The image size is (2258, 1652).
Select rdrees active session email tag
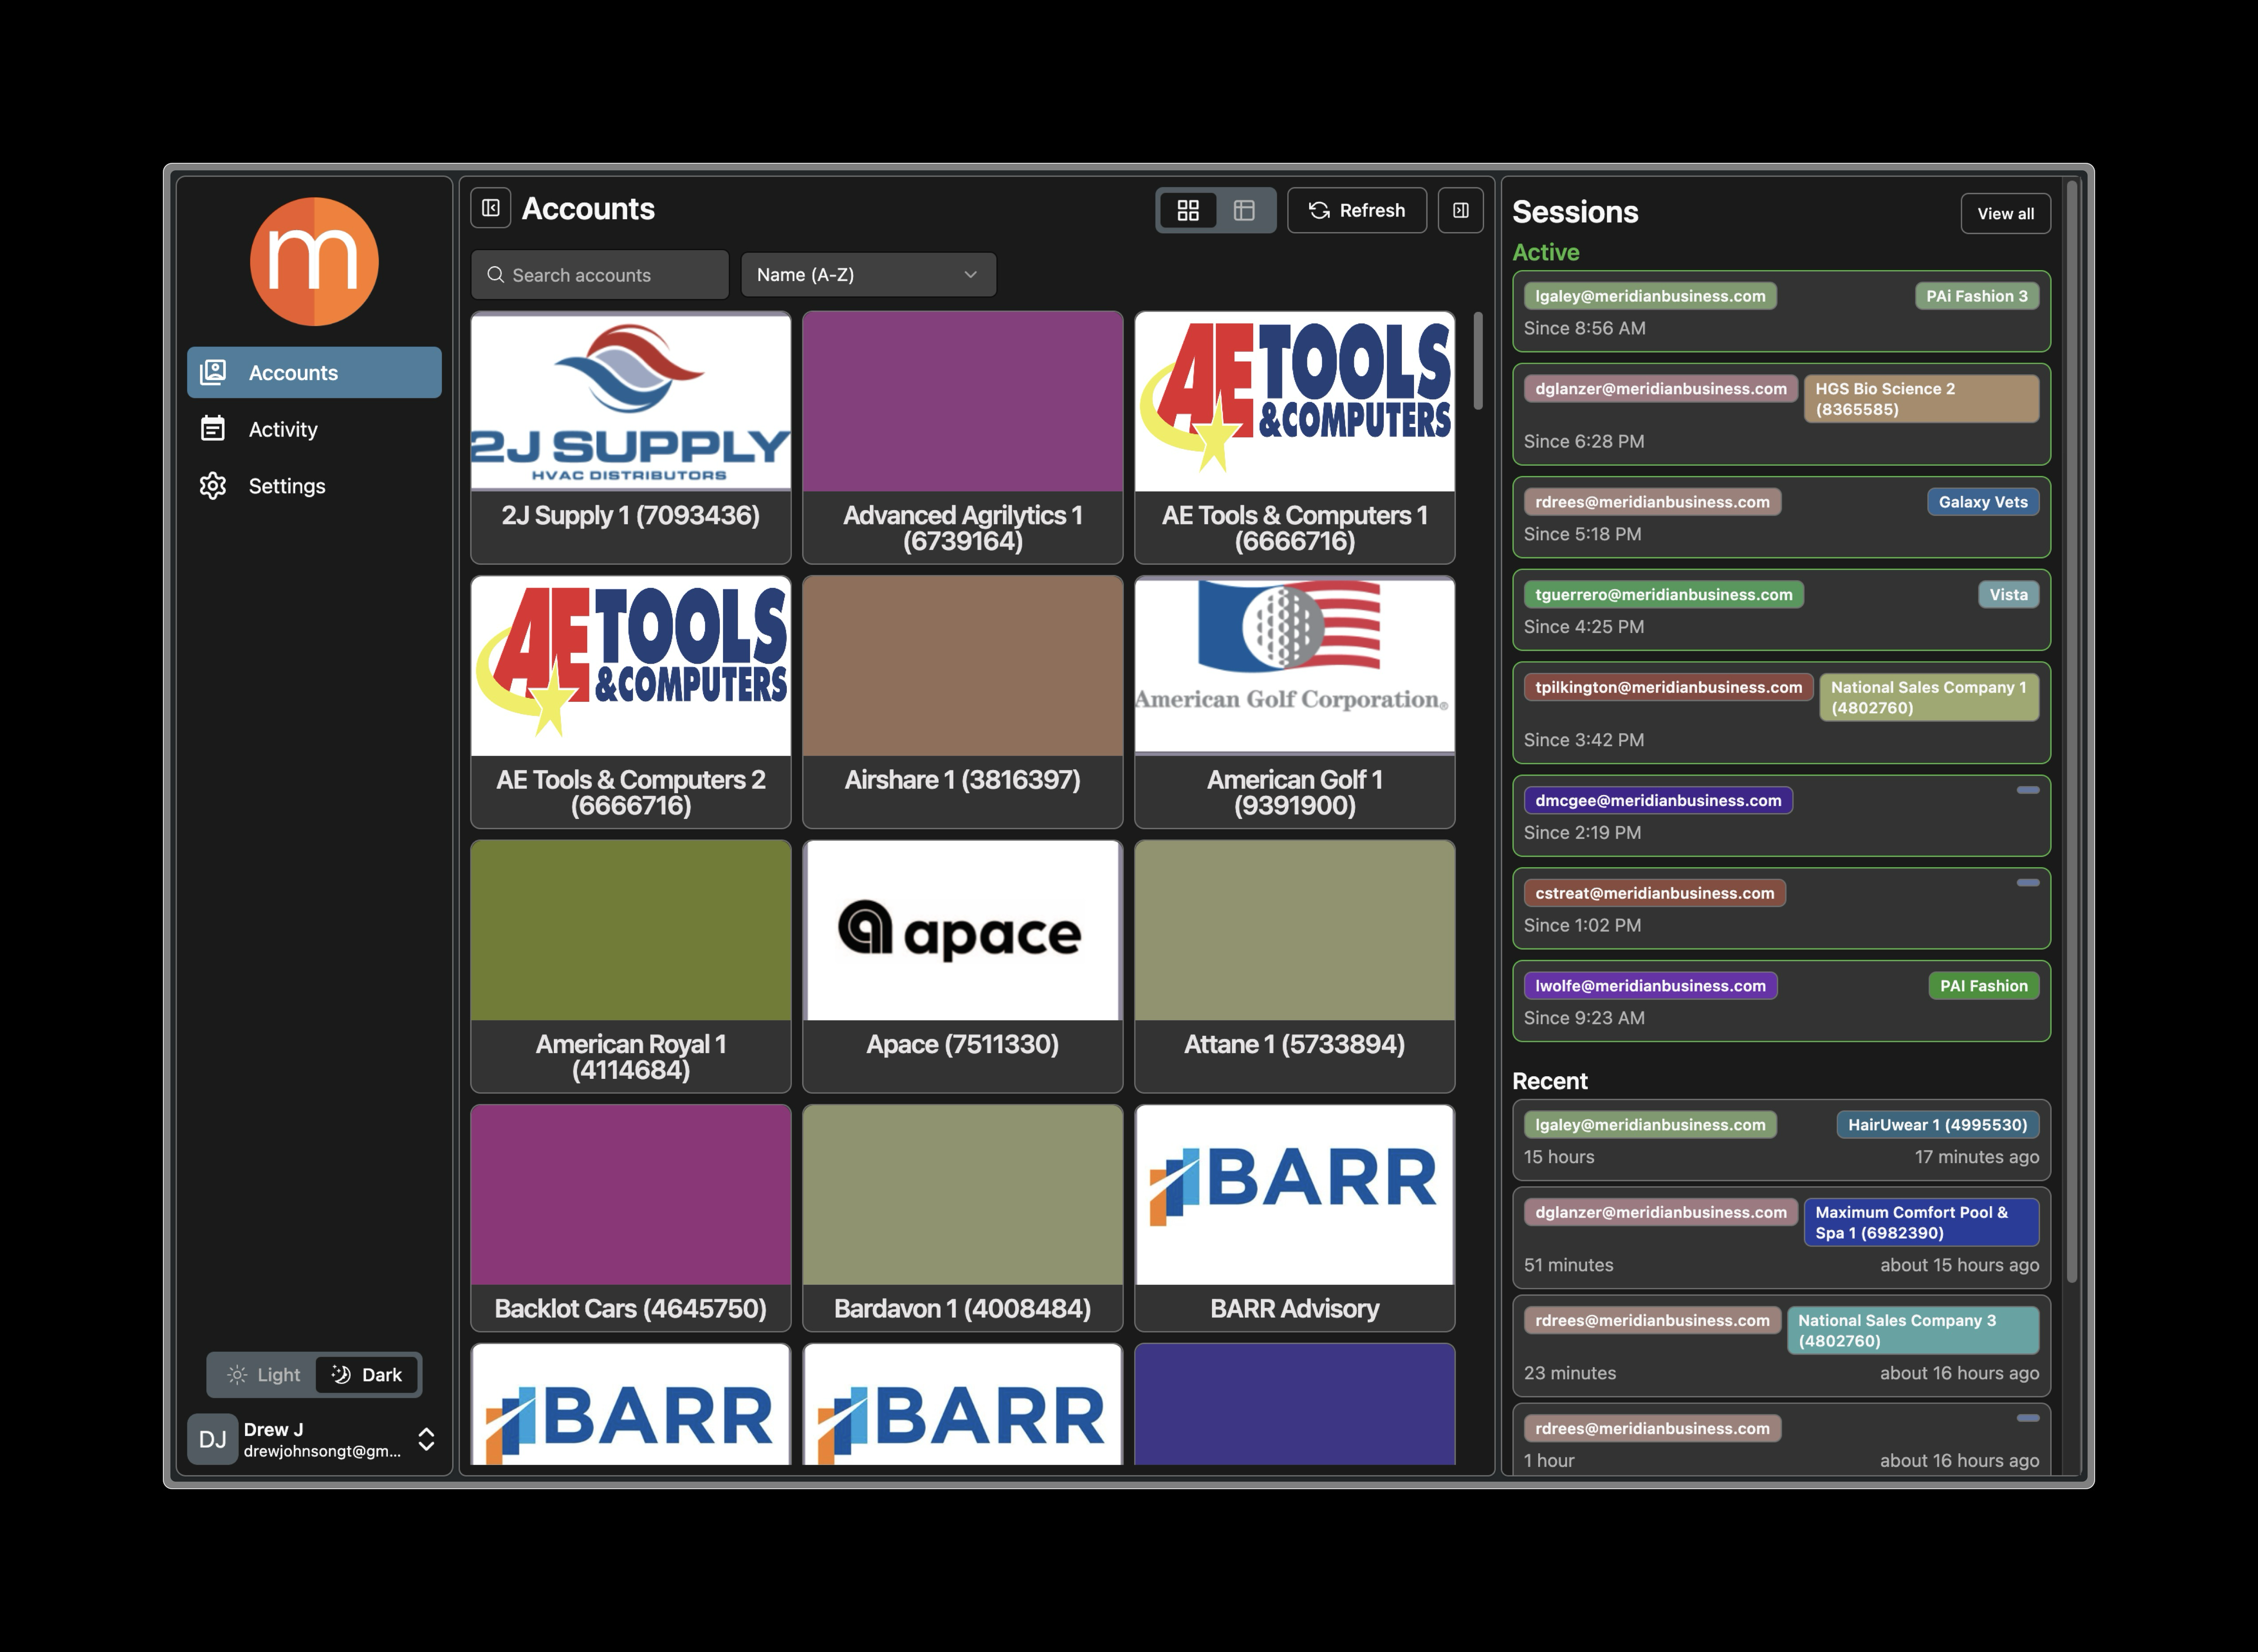[x=1652, y=502]
